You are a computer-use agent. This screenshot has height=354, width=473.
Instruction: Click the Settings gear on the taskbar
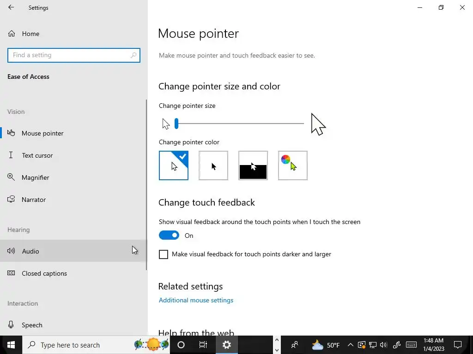point(226,345)
